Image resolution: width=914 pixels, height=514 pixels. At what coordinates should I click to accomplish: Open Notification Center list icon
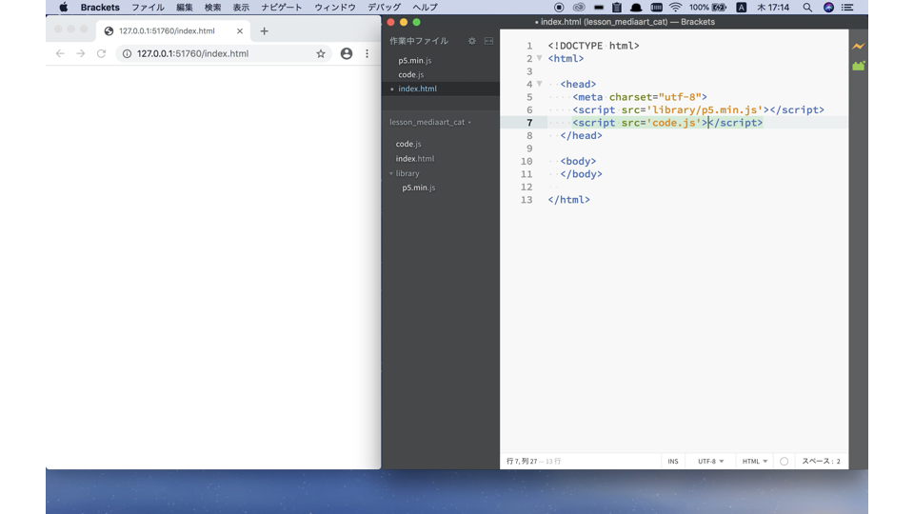(x=847, y=8)
